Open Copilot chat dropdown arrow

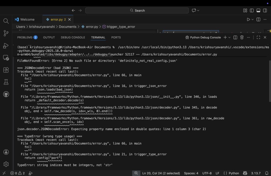click(x=198, y=10)
